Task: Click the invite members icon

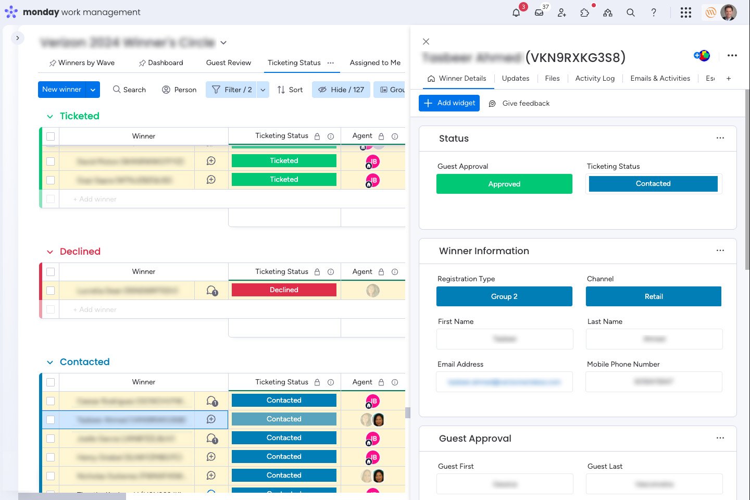Action: (562, 12)
